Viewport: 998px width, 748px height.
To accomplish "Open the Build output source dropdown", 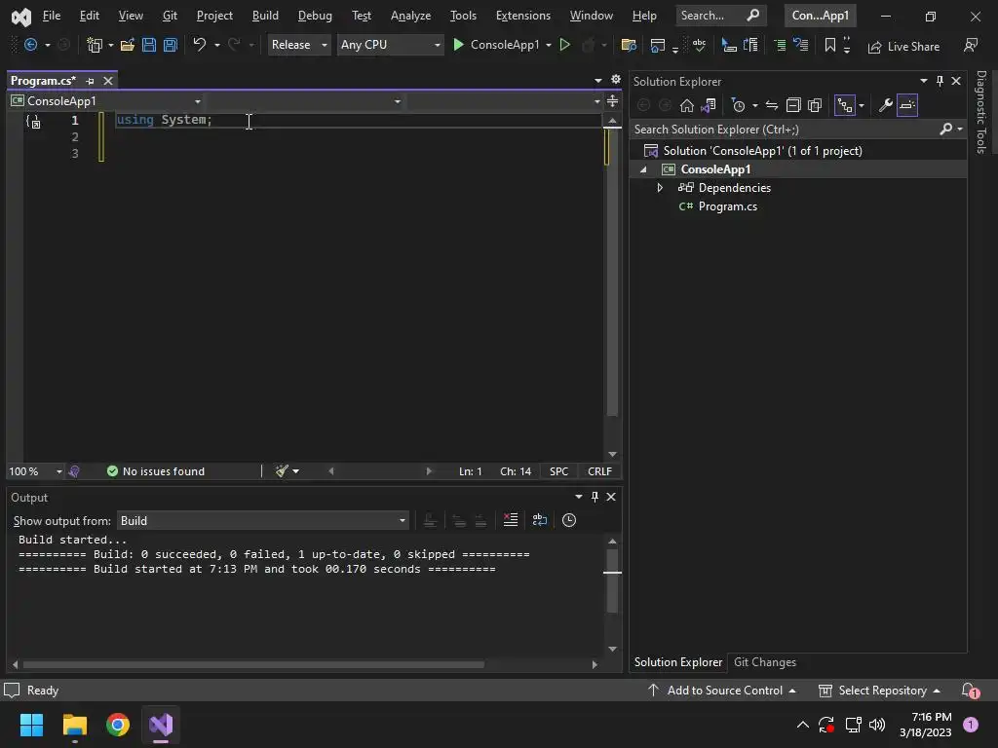I will click(x=263, y=521).
